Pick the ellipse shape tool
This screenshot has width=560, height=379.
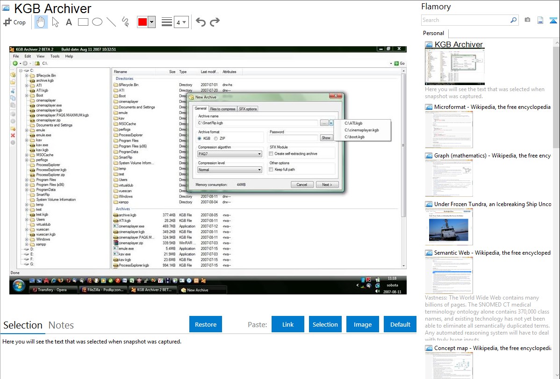coord(97,22)
